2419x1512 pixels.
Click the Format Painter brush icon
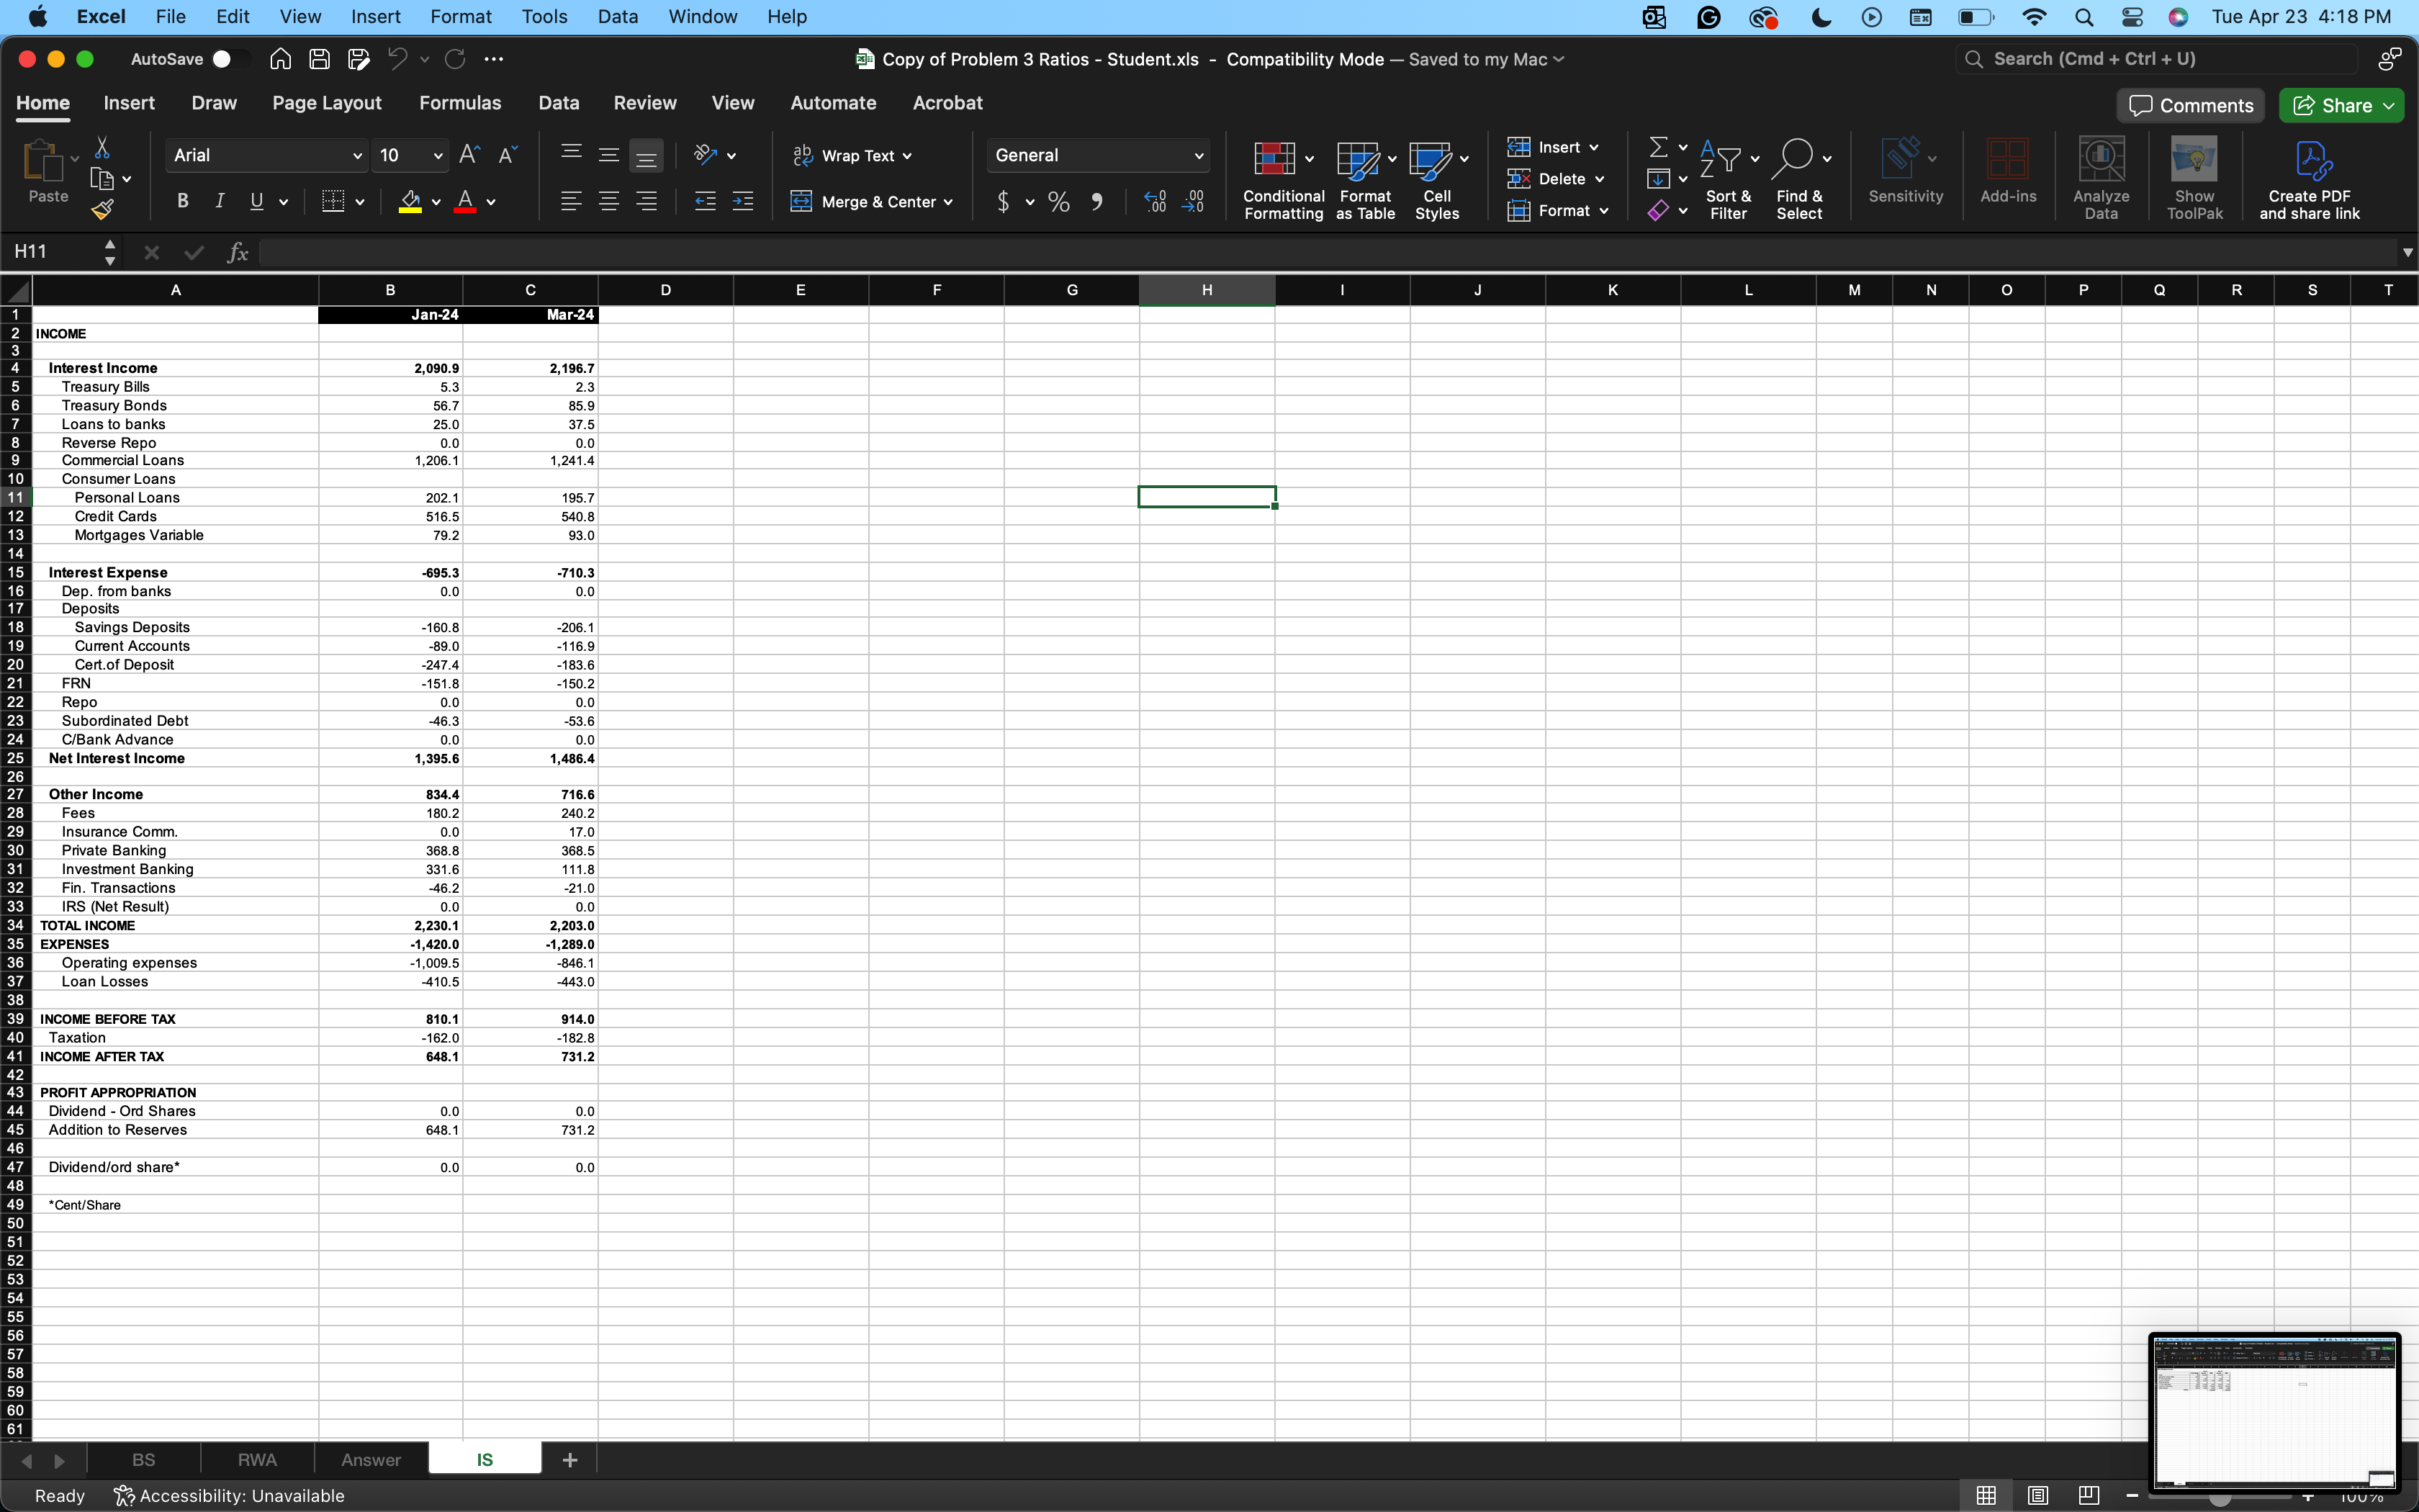[x=102, y=209]
